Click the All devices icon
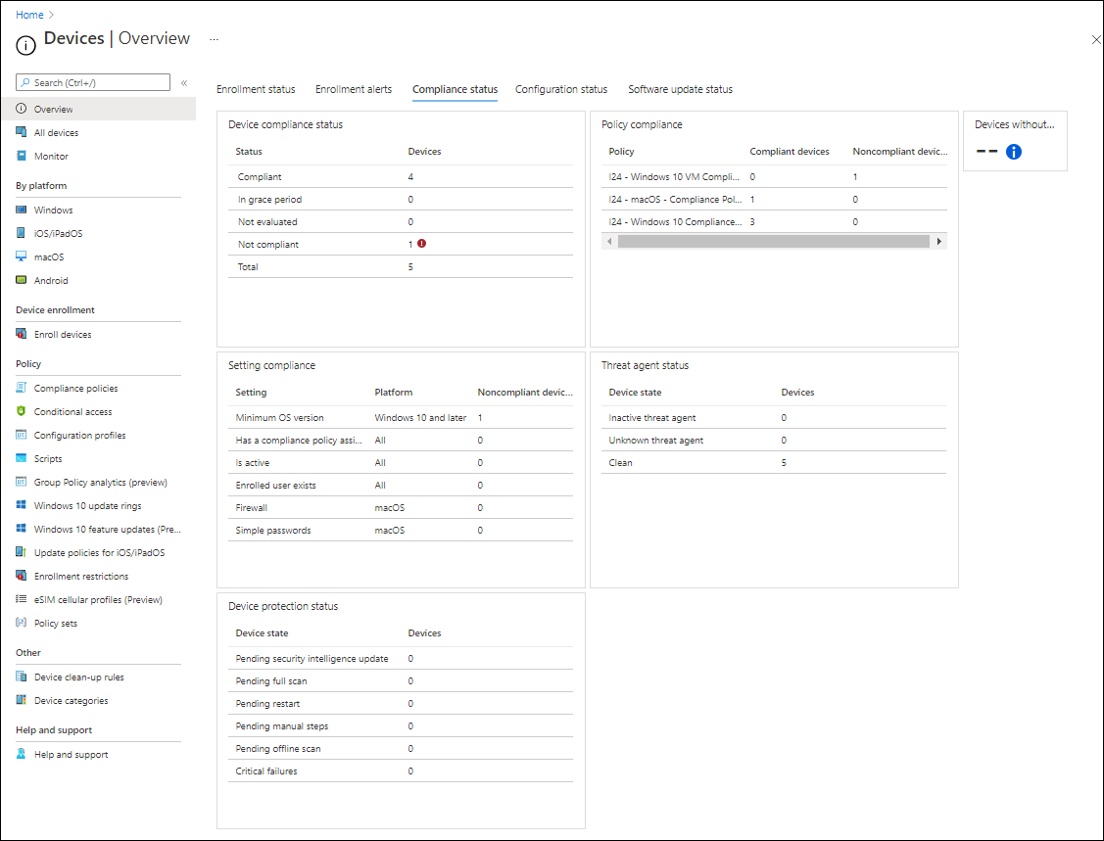 pos(22,132)
